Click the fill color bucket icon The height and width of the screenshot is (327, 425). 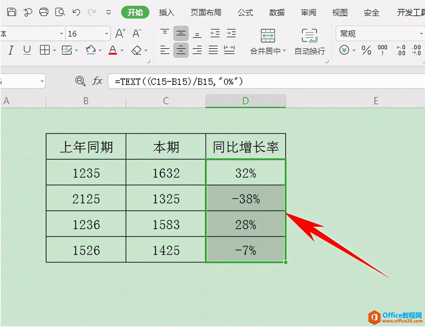91,51
